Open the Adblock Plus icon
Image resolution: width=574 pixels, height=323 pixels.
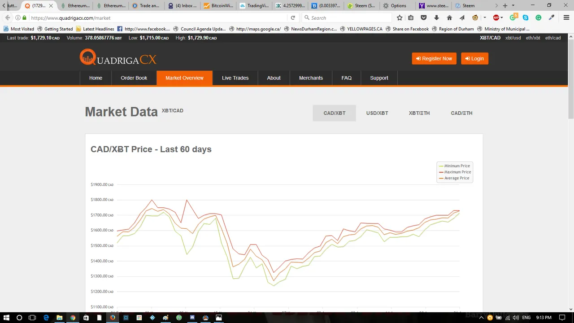tap(496, 18)
